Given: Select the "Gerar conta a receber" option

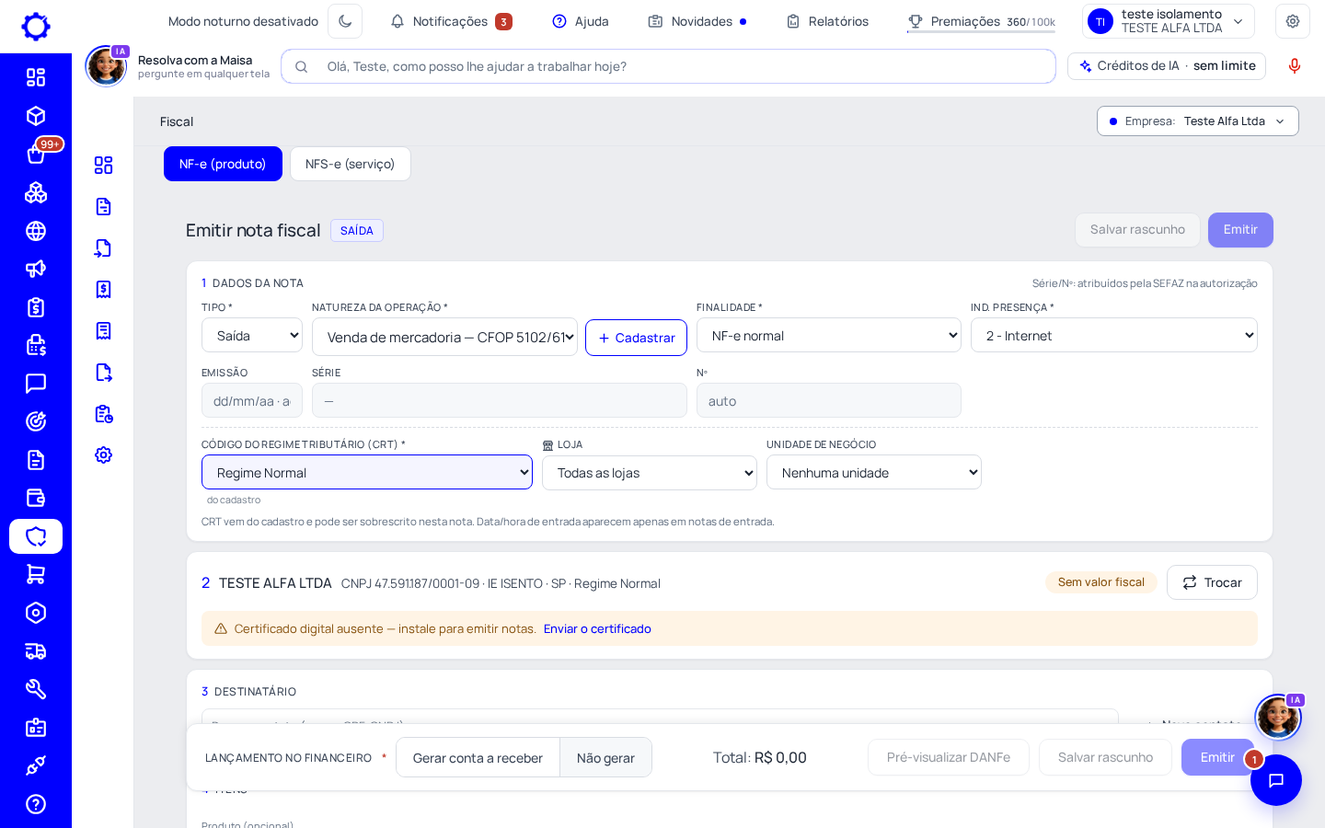Looking at the screenshot, I should pyautogui.click(x=478, y=757).
